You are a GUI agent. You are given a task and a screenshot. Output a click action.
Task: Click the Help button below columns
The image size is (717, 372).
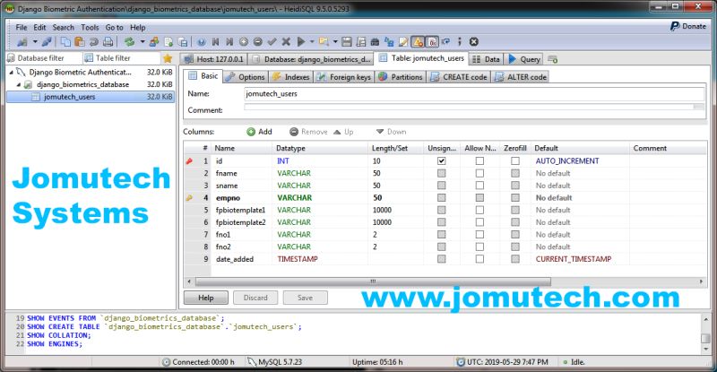(206, 298)
